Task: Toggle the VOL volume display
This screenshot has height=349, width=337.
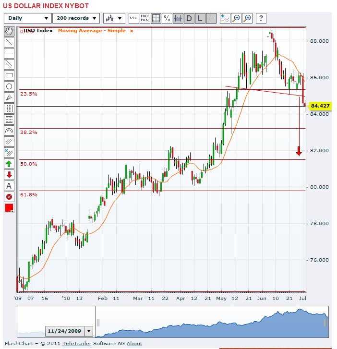Action: [134, 18]
